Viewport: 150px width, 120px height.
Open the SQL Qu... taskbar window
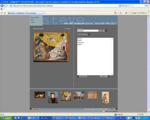(x=71, y=118)
